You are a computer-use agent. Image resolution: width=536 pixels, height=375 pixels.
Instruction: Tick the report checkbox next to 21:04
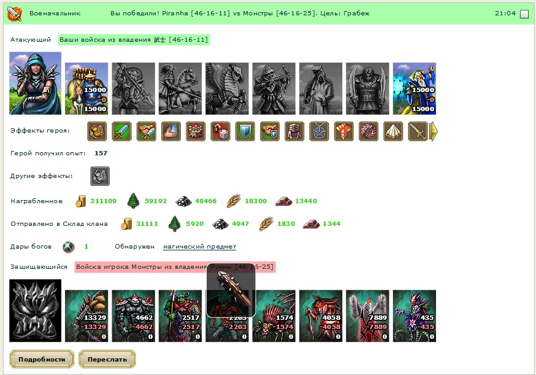[524, 14]
